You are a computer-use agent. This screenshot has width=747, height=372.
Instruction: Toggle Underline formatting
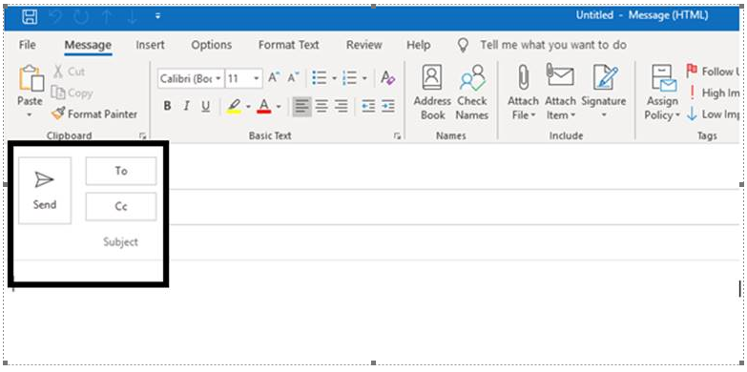206,106
